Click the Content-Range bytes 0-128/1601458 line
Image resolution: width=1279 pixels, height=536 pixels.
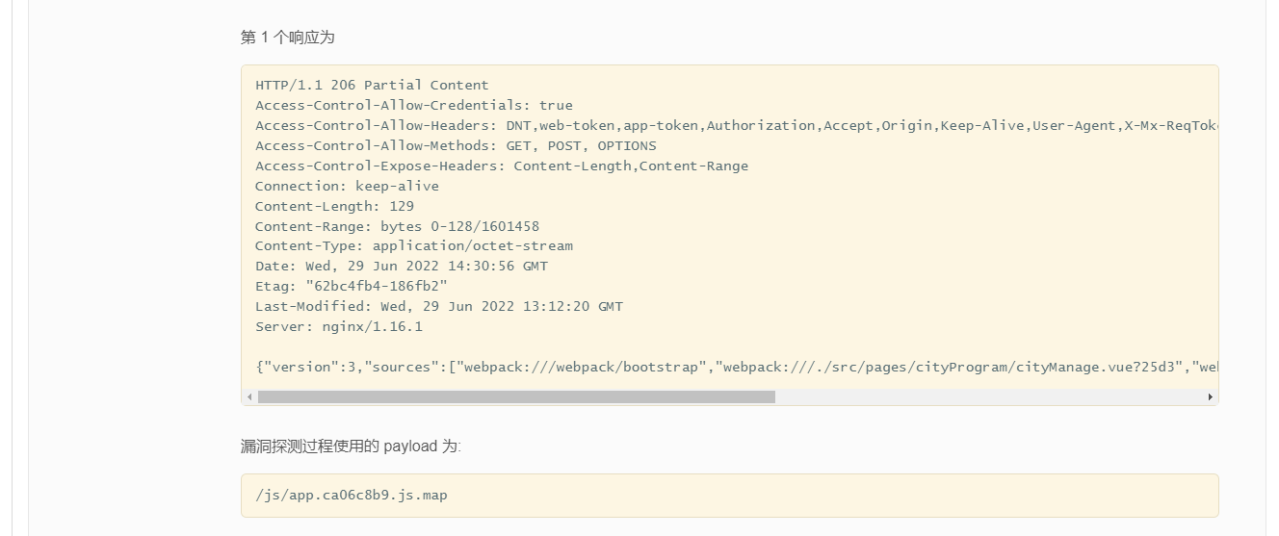[x=397, y=226]
